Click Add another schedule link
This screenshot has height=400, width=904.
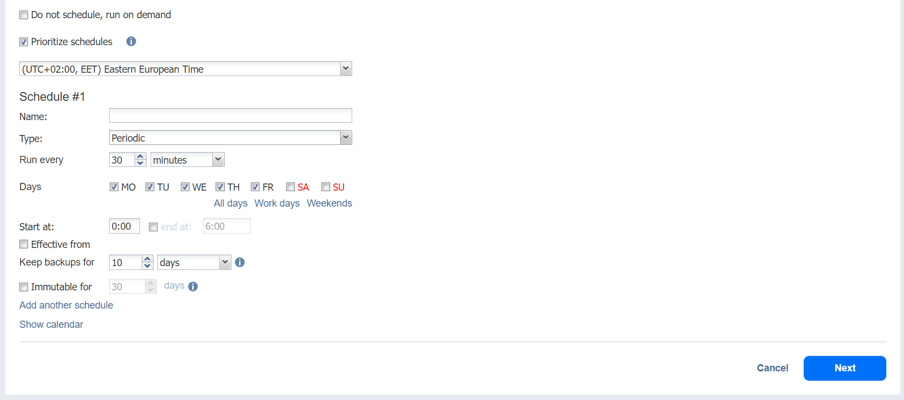(x=66, y=305)
